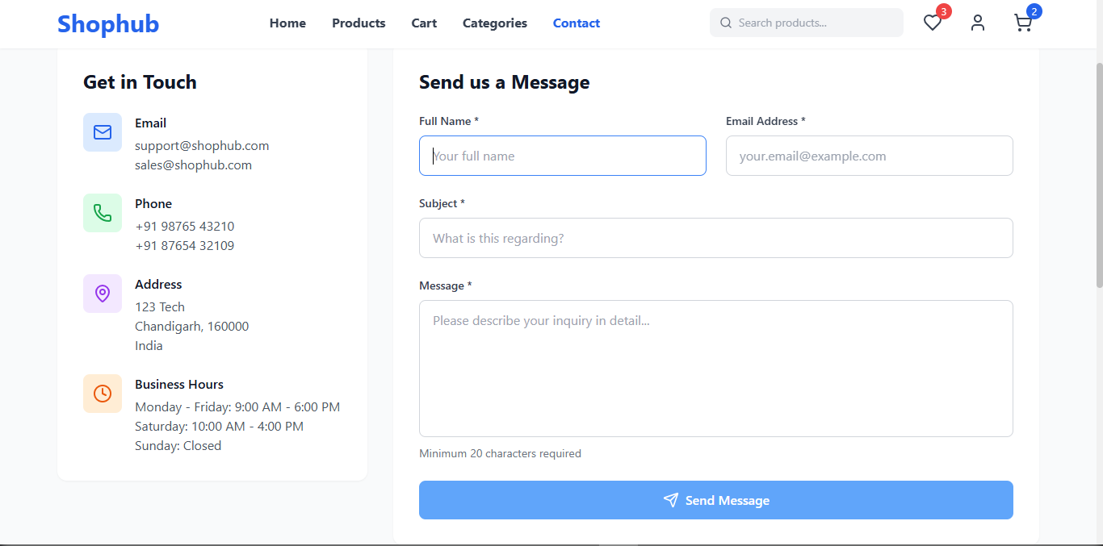Select the Contact menu item

click(577, 23)
